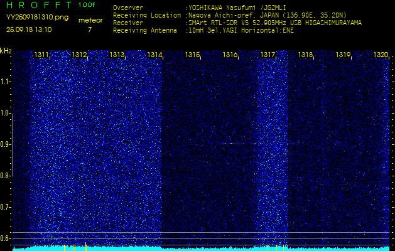The height and width of the screenshot is (251, 395).
Task: Select the file name YY2509181310.png
Action: click(37, 18)
